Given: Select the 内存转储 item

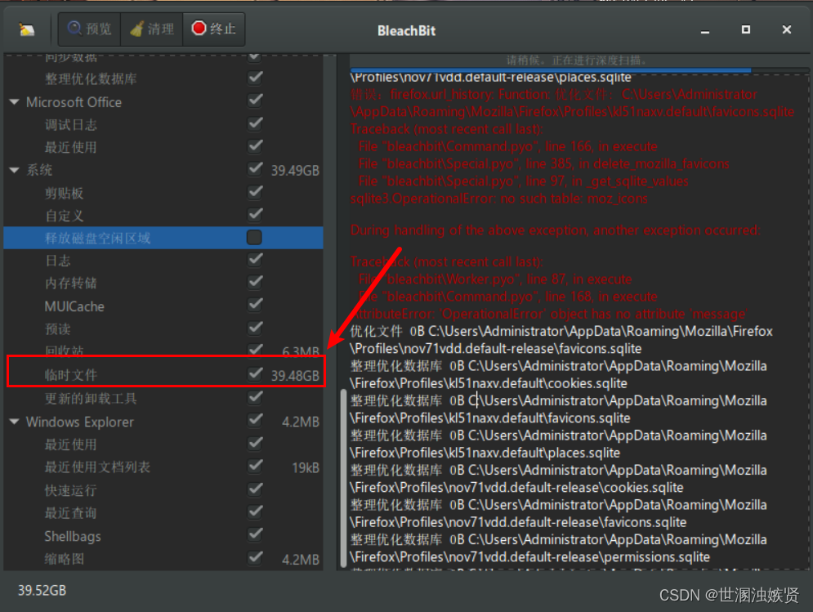Looking at the screenshot, I should (x=70, y=284).
